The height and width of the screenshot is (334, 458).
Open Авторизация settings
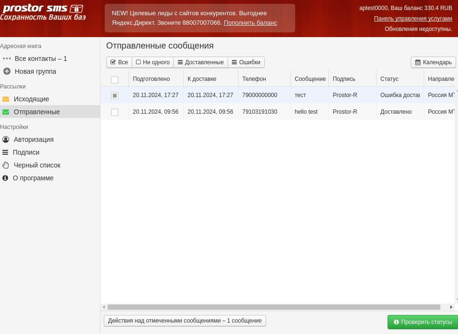(x=34, y=139)
